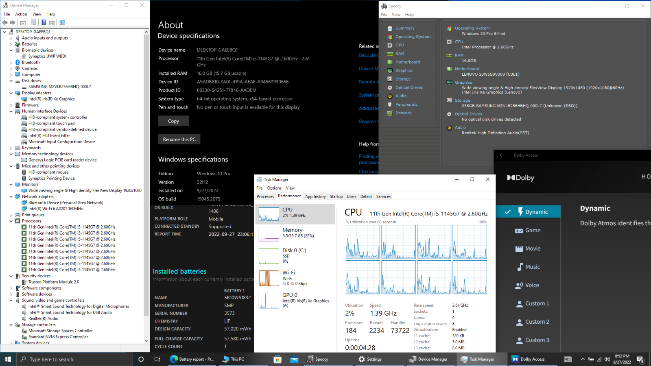The image size is (651, 366).
Task: Select RAM in the Speccy sidebar
Action: click(400, 54)
